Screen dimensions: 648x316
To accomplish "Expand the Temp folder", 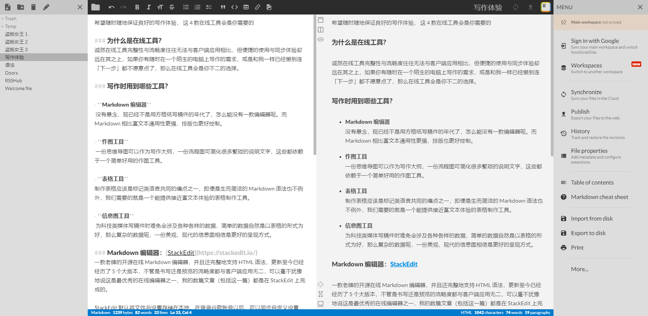I will pos(10,26).
